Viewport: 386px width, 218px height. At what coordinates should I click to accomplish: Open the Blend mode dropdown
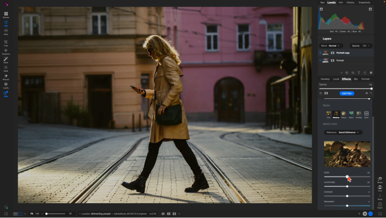(334, 45)
